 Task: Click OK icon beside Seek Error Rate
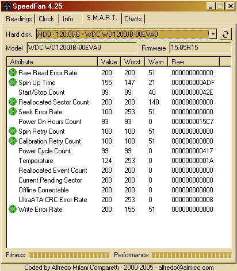pos(13,112)
